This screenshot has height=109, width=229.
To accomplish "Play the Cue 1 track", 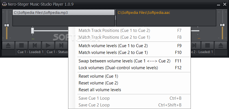I will tap(48, 45).
